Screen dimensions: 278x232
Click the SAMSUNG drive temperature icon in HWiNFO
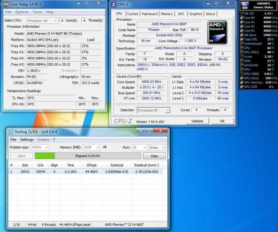[x=241, y=65]
